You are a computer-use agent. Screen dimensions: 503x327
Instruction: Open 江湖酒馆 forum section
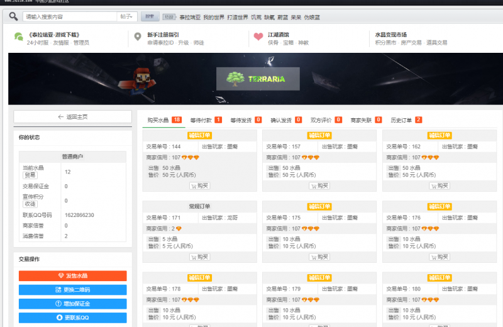tap(278, 35)
